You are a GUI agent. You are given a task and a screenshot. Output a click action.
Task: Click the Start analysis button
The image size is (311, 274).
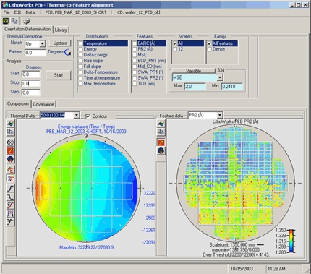click(x=59, y=75)
